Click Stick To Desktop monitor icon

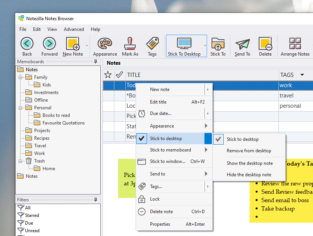pyautogui.click(x=184, y=43)
